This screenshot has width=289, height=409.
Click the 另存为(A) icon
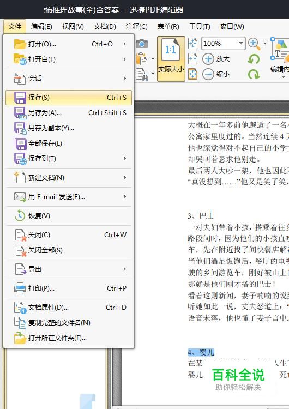point(20,113)
